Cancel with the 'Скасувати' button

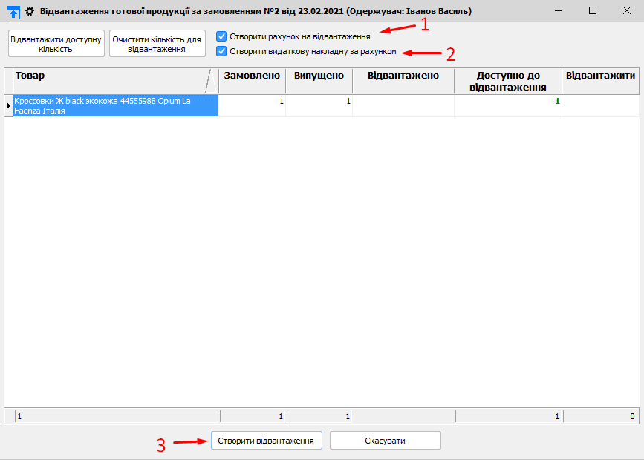385,441
